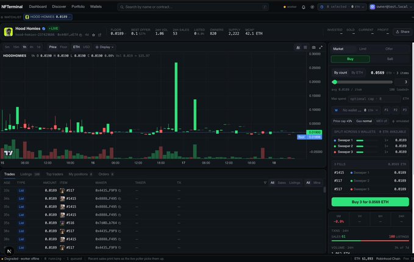Focus the Max spend optional cap field
Screen dimensions: 414x262
tap(374, 98)
